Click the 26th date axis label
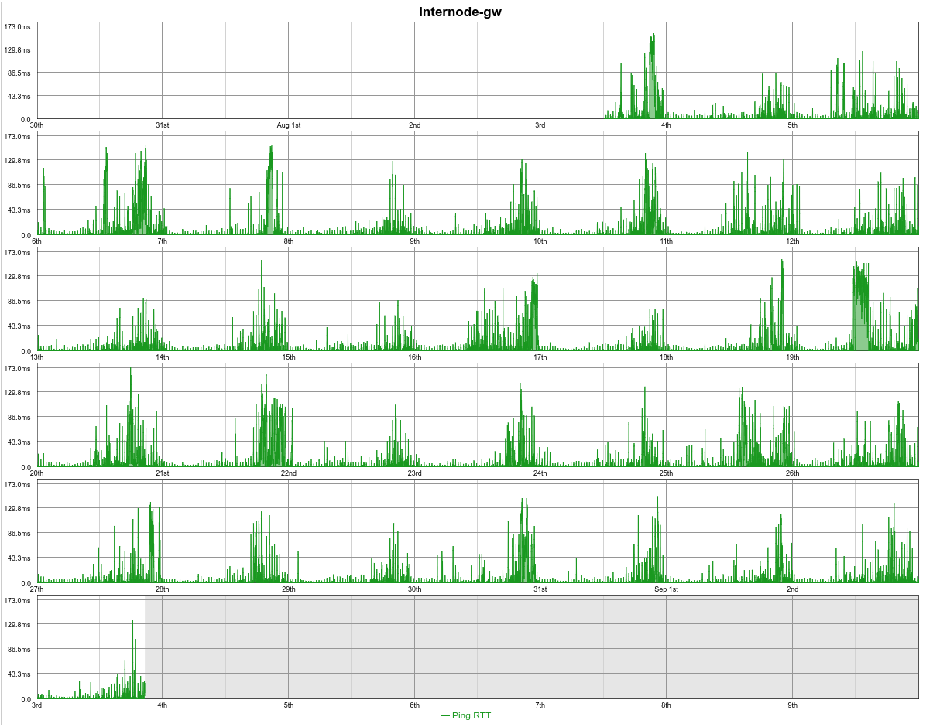This screenshot has height=727, width=933. tap(792, 473)
